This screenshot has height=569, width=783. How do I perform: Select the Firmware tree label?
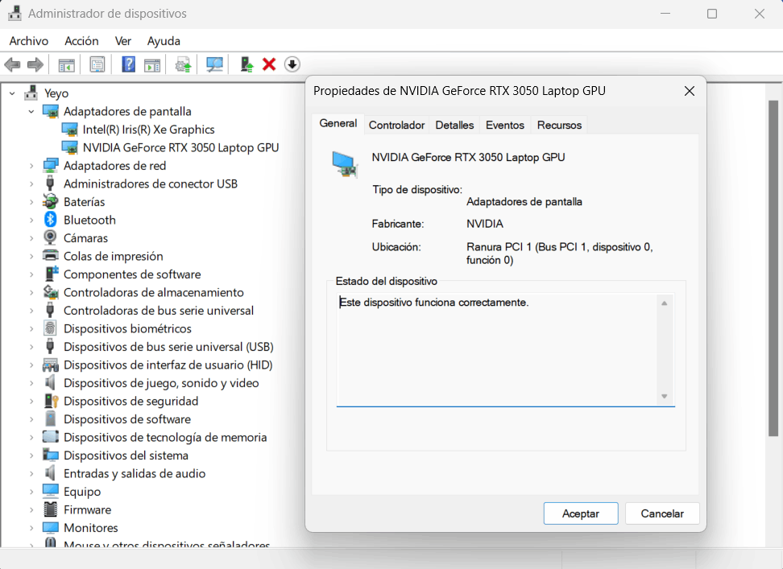[87, 509]
